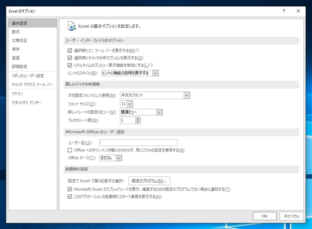Select the 詳細設定 category
Viewport: 312px width, 229px height.
32,66
